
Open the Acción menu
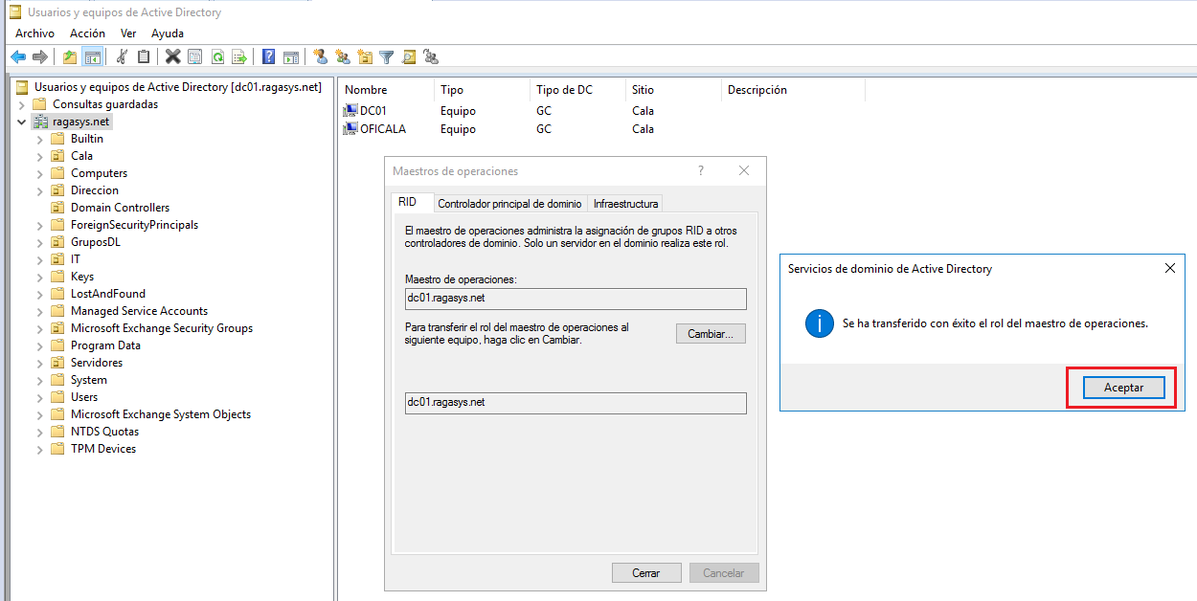[87, 33]
